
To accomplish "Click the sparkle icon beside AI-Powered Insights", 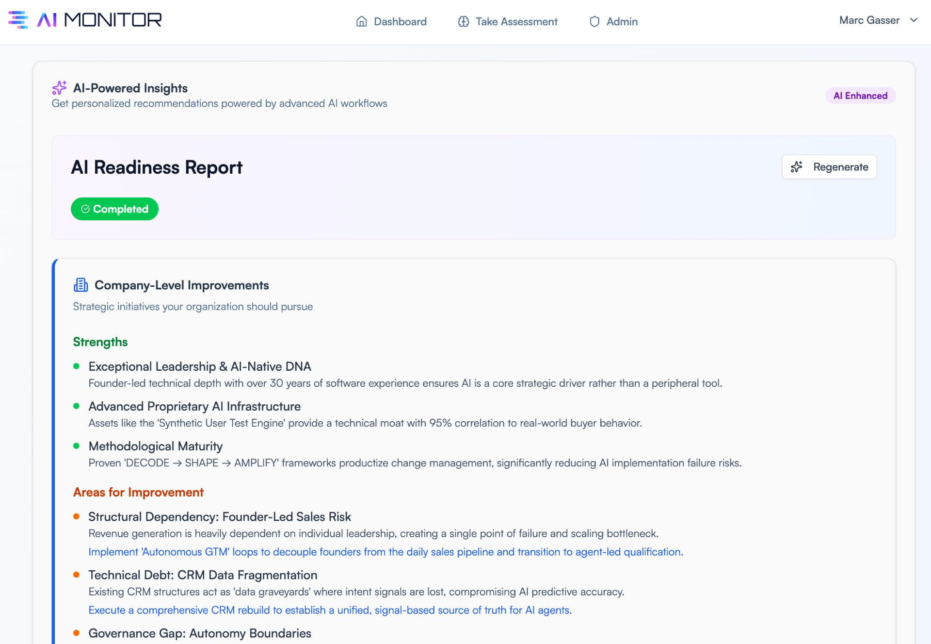I will [x=59, y=88].
